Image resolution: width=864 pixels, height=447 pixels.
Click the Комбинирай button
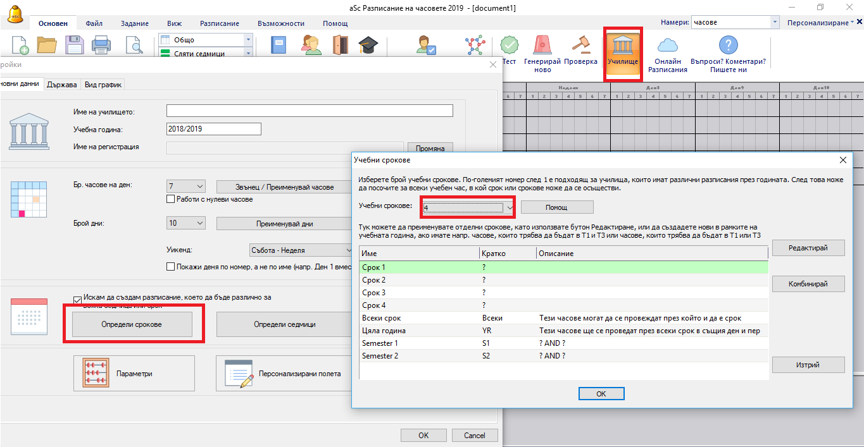pyautogui.click(x=808, y=284)
